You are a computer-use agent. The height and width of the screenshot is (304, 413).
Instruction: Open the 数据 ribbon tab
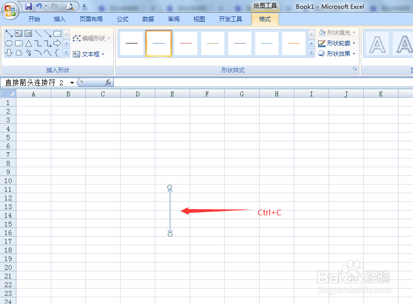point(148,19)
